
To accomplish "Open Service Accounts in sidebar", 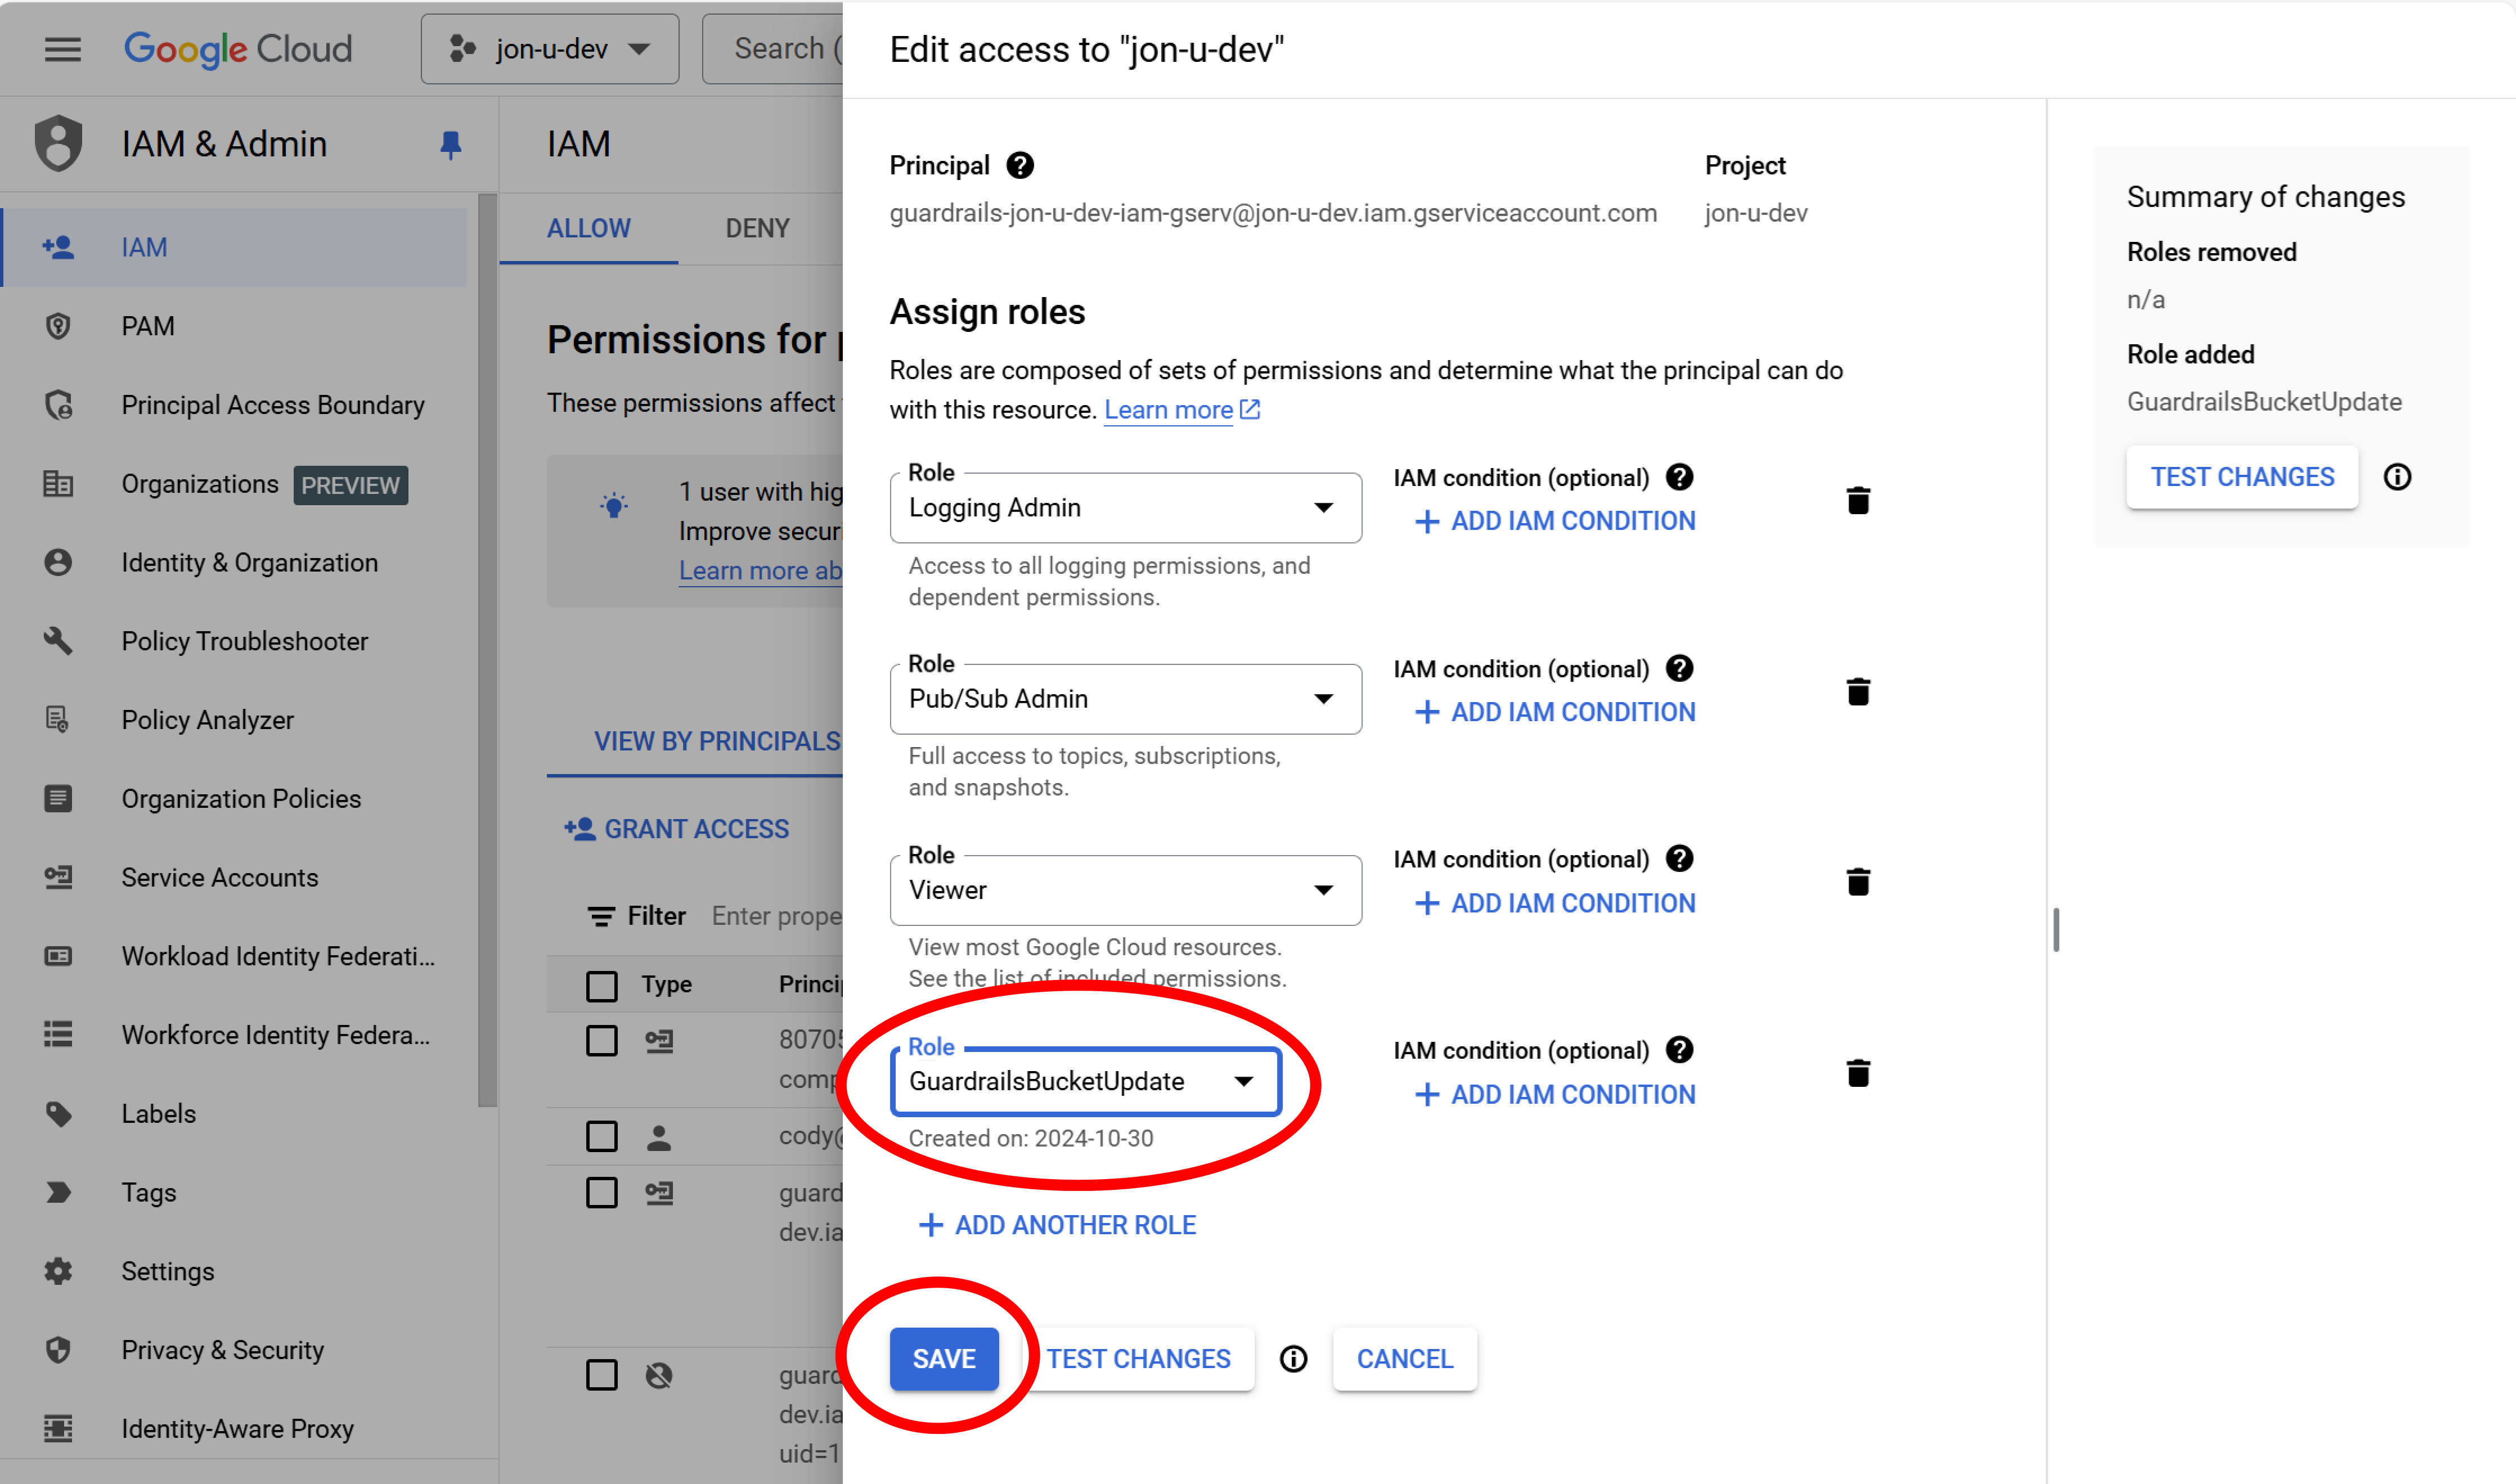I will (x=219, y=877).
